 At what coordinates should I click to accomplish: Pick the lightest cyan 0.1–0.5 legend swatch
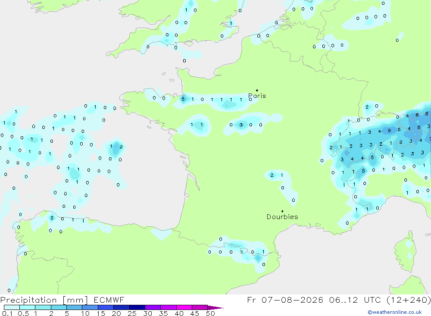(12, 307)
